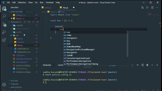Open package-lock.json file
Image resolution: width=162 pixels, height=91 pixels.
coord(24,59)
